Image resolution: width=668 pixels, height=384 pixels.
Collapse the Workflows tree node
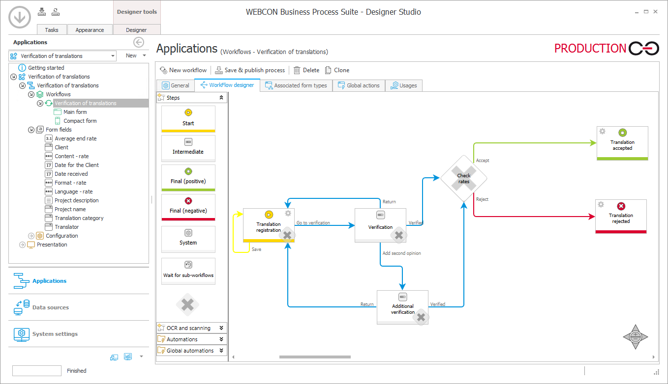pyautogui.click(x=31, y=94)
